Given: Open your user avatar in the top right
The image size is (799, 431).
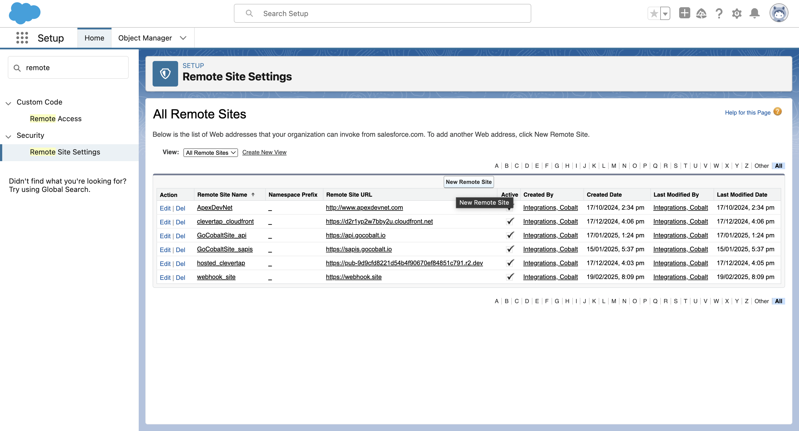Looking at the screenshot, I should 779,13.
